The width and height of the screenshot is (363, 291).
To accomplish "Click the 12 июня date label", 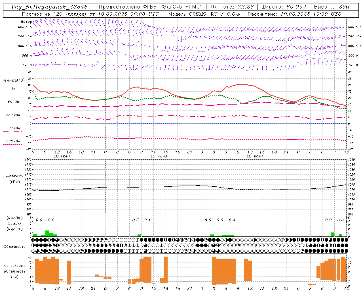I will point(255,156).
